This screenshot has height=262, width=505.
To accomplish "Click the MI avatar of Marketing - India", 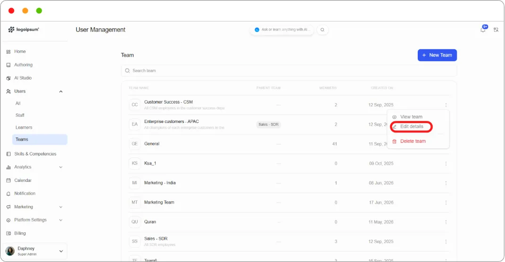I will click(135, 183).
